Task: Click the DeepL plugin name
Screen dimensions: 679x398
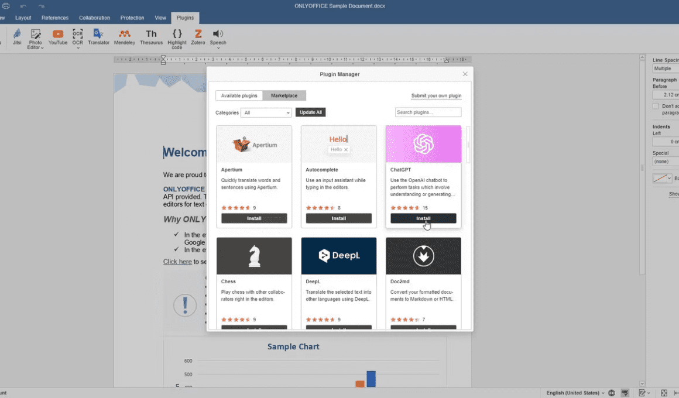Action: tap(313, 282)
